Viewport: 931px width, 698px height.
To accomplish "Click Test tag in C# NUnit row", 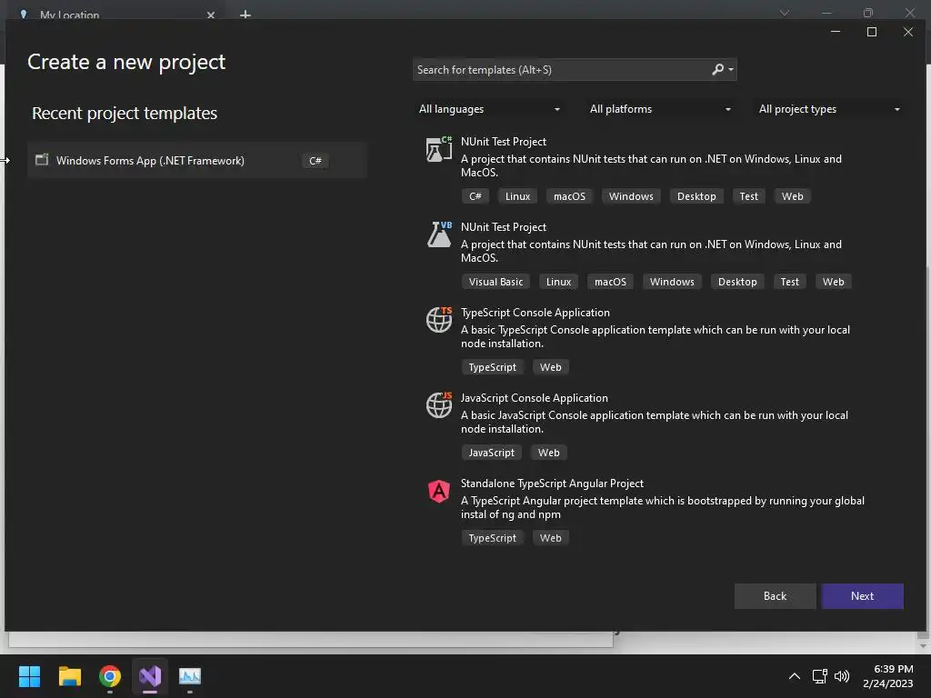I will pyautogui.click(x=749, y=196).
